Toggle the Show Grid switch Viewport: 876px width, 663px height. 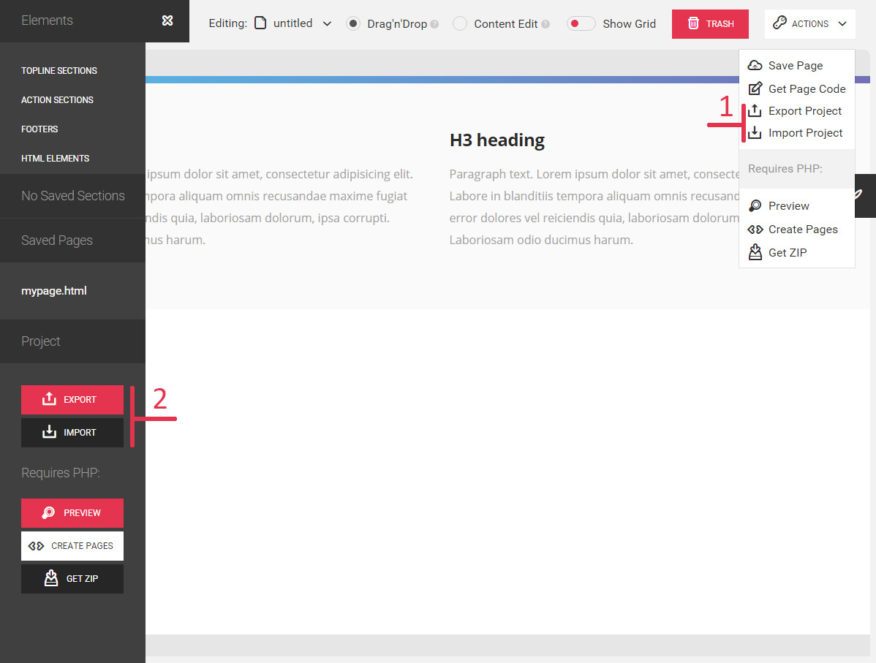click(581, 23)
